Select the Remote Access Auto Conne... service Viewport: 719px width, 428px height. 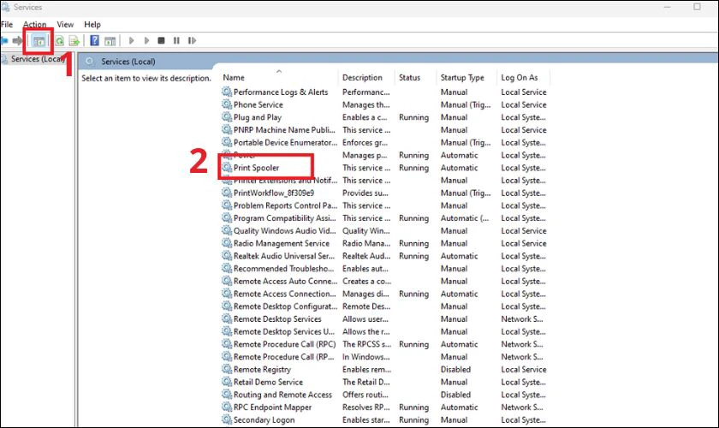pos(285,281)
